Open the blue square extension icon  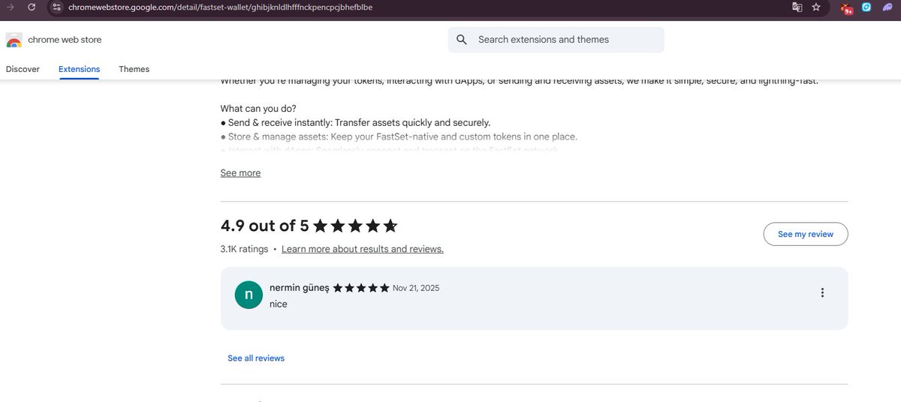866,7
